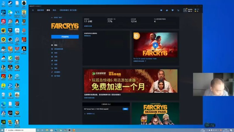Open the Microsoft Edge desktop icon
Image resolution: width=234 pixels, height=132 pixels.
pyautogui.click(x=3, y=105)
